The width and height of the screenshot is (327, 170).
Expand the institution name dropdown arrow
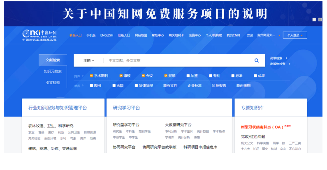point(279,35)
